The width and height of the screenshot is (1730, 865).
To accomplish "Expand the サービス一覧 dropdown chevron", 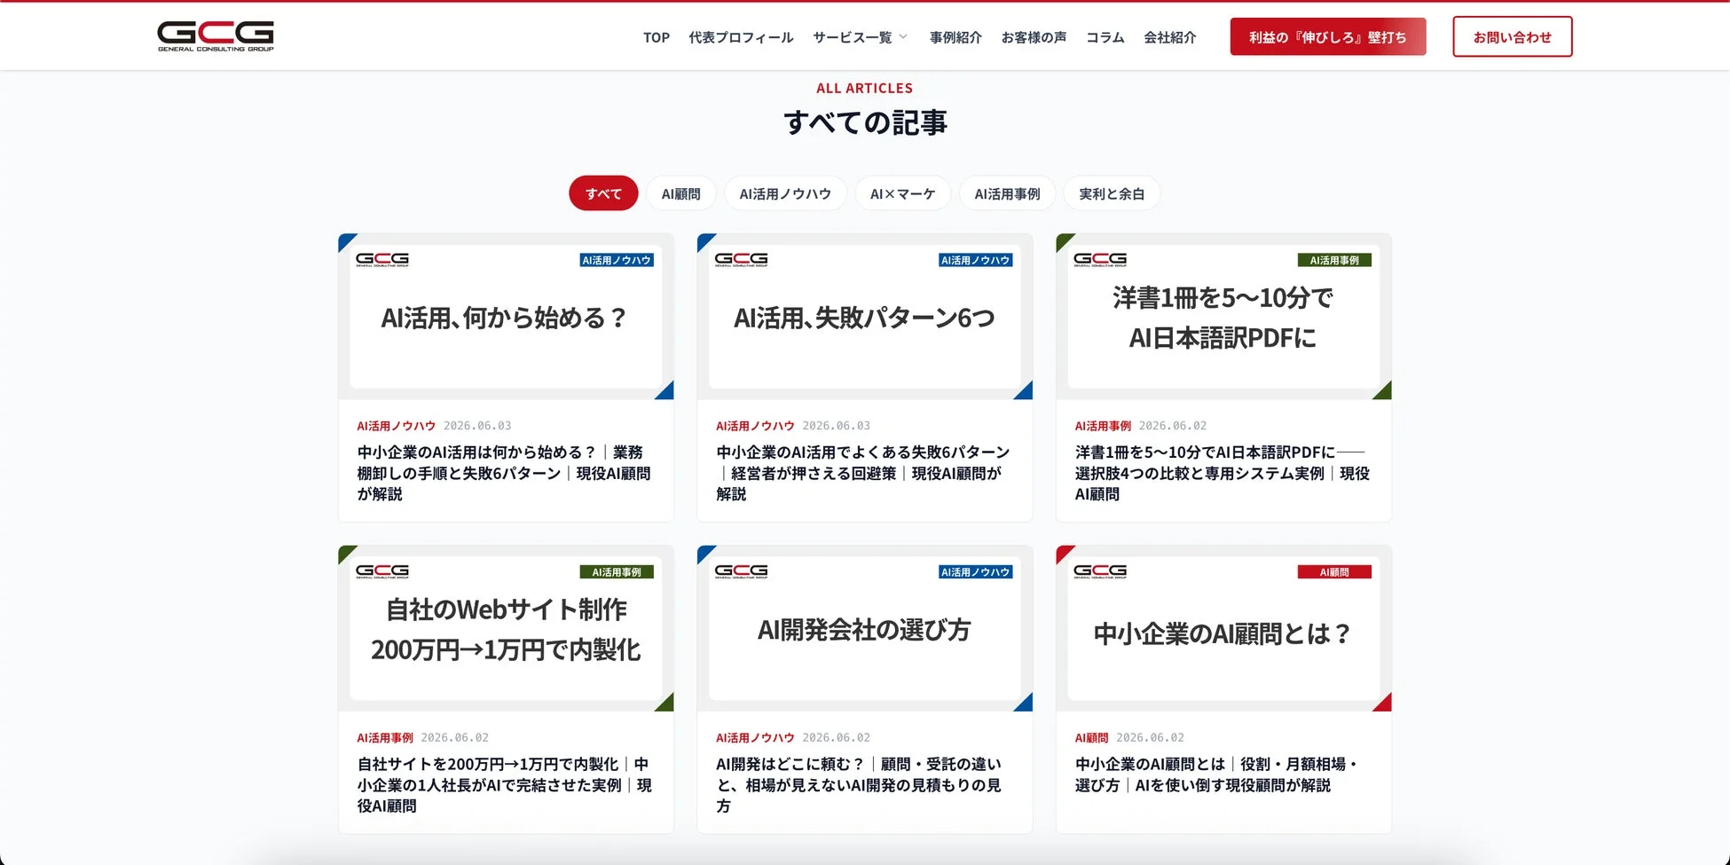I will point(903,37).
